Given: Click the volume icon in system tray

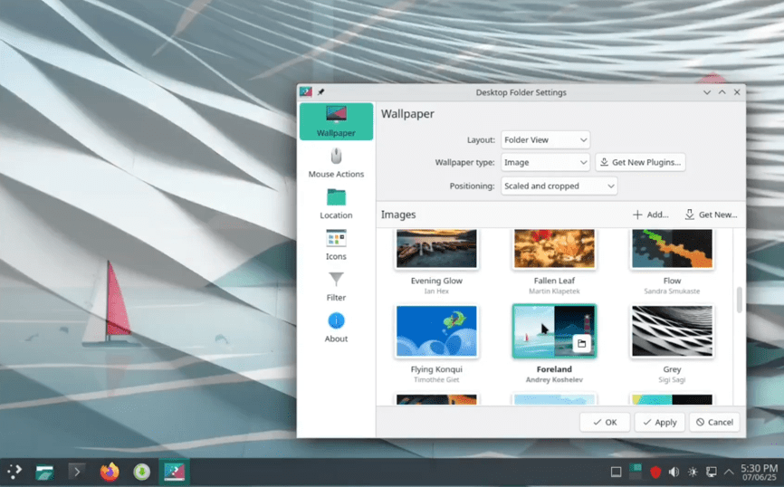Looking at the screenshot, I should click(674, 472).
